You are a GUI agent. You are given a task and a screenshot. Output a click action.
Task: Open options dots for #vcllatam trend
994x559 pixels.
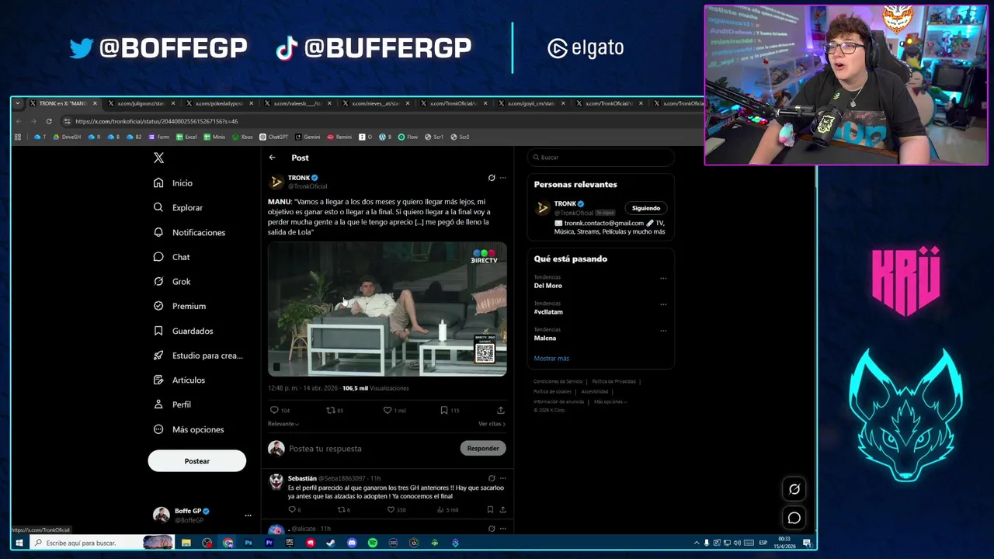pyautogui.click(x=663, y=304)
